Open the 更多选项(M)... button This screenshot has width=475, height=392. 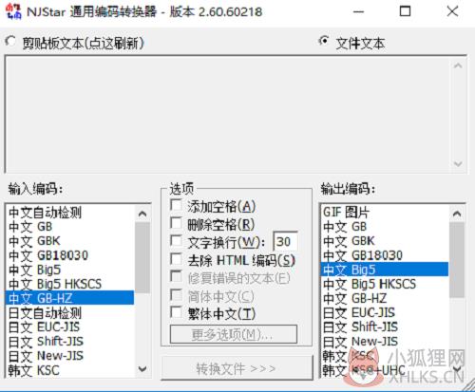(234, 334)
